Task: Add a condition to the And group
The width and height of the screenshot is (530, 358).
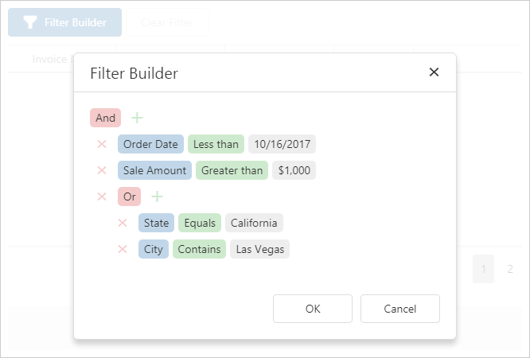Action: coord(138,118)
